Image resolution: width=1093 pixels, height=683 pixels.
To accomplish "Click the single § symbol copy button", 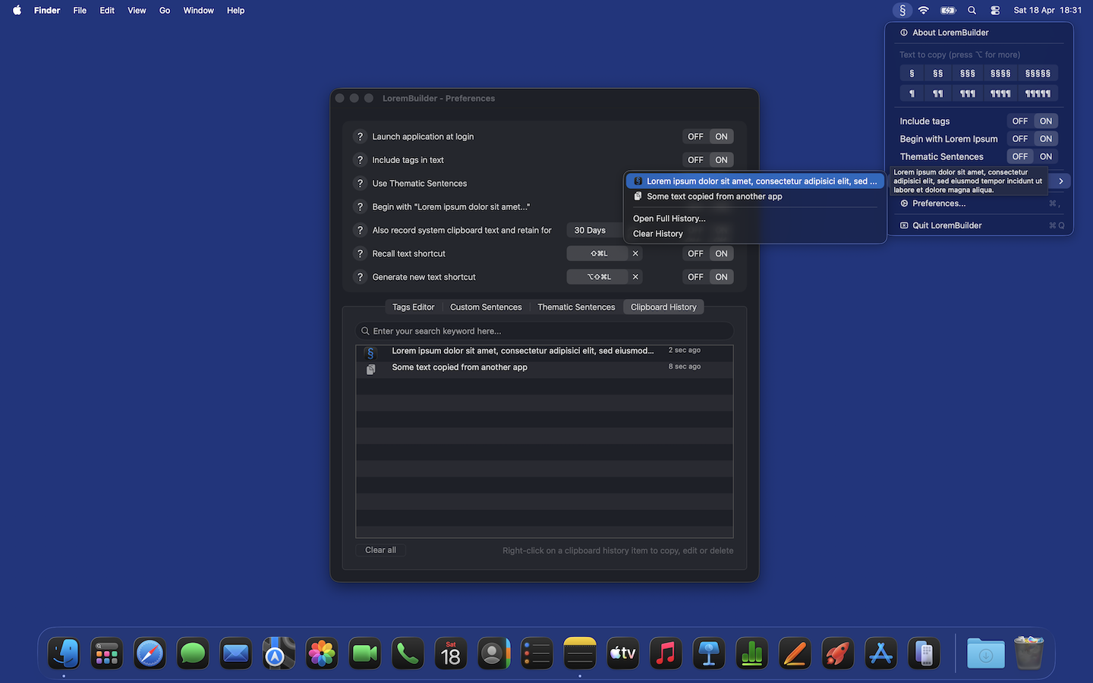I will click(911, 73).
